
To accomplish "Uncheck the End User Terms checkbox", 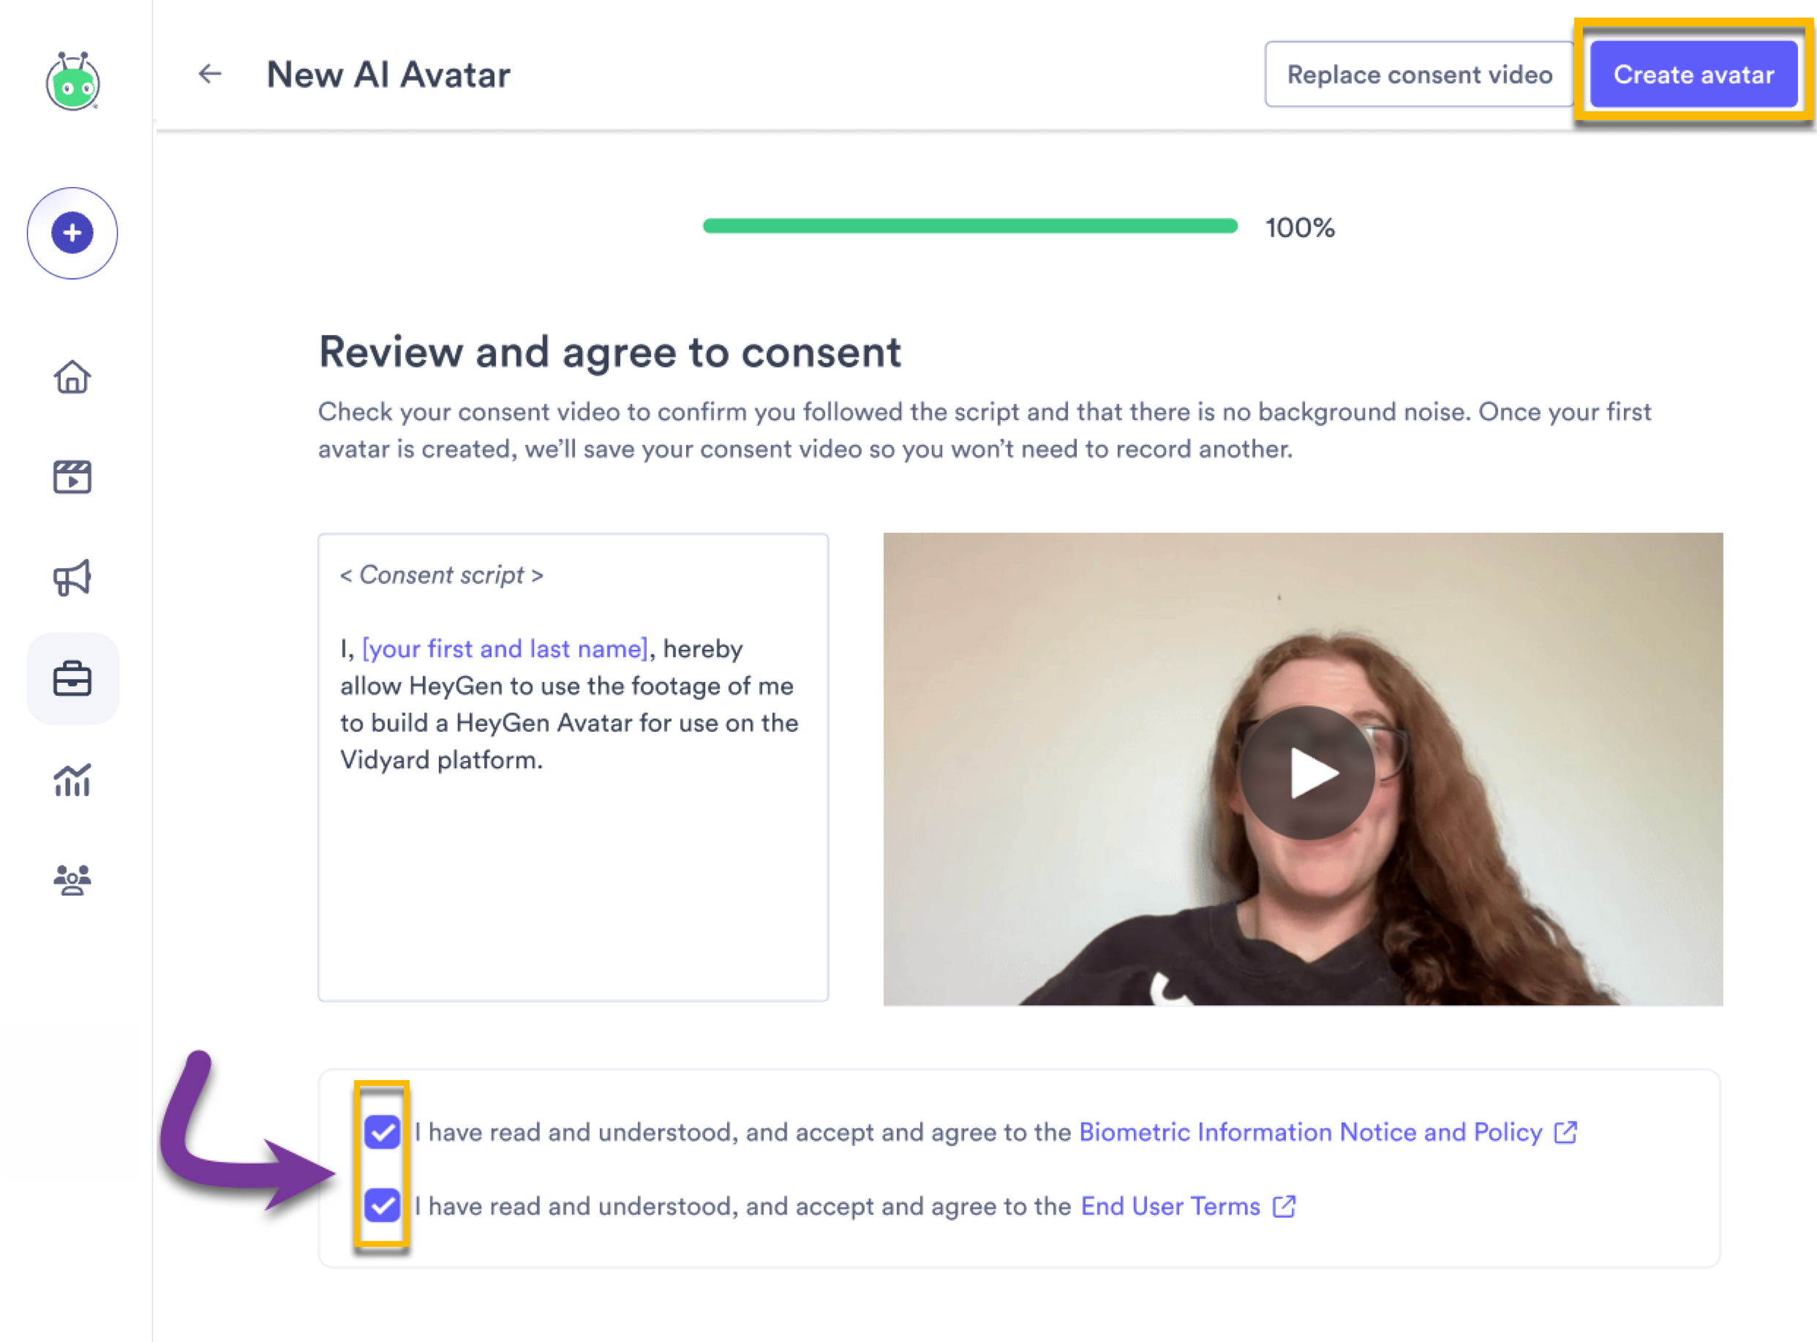I will point(383,1207).
